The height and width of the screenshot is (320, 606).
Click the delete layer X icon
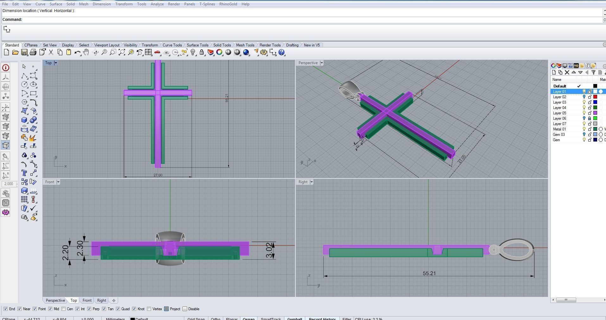coord(567,72)
